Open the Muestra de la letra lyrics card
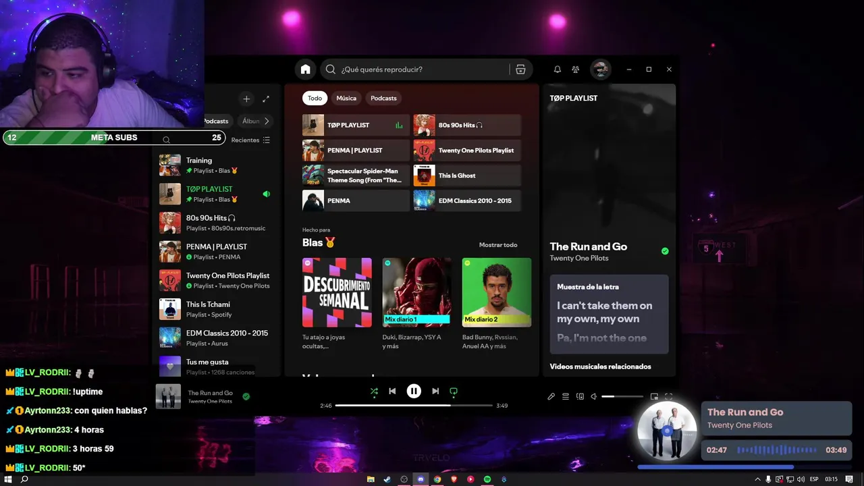The height and width of the screenshot is (486, 864). [x=609, y=314]
